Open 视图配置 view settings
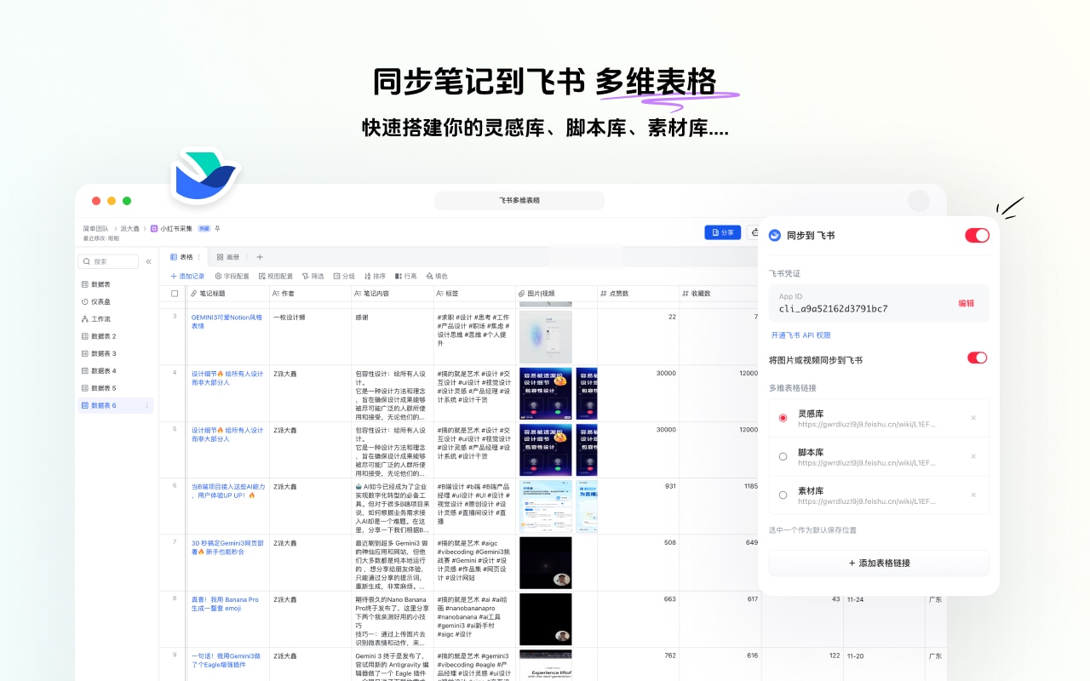The height and width of the screenshot is (681, 1090). pos(275,276)
